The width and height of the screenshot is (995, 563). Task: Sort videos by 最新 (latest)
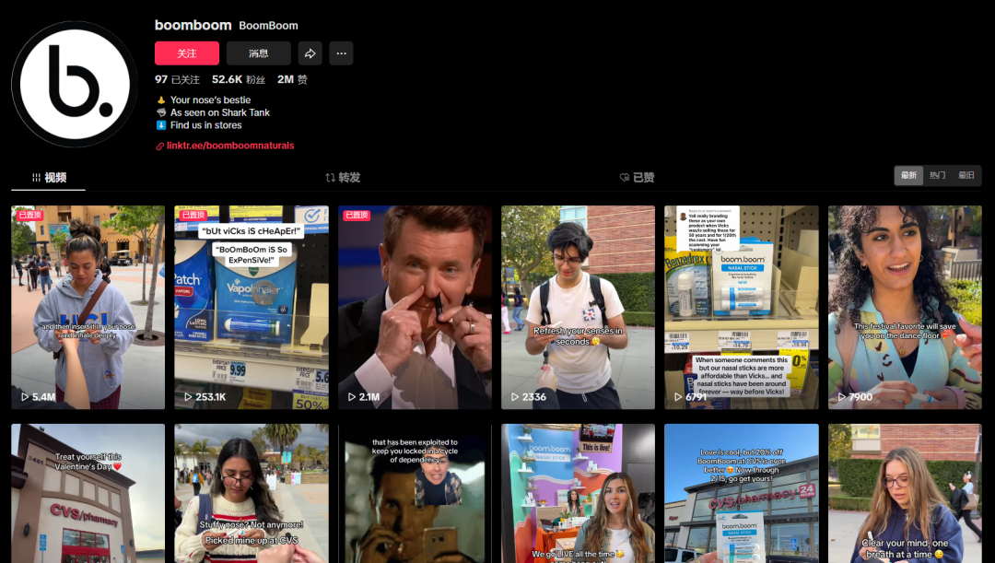908,175
